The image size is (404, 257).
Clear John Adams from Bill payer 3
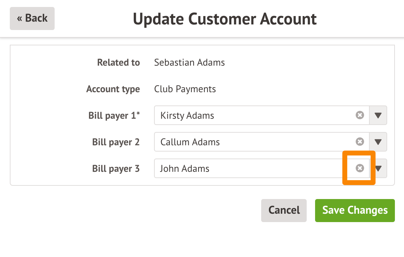[x=360, y=168]
